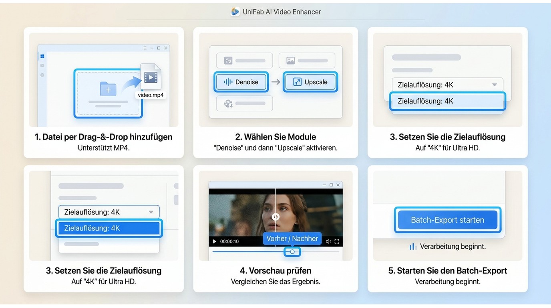Activate the Upscale module
Image resolution: width=551 pixels, height=308 pixels.
311,82
